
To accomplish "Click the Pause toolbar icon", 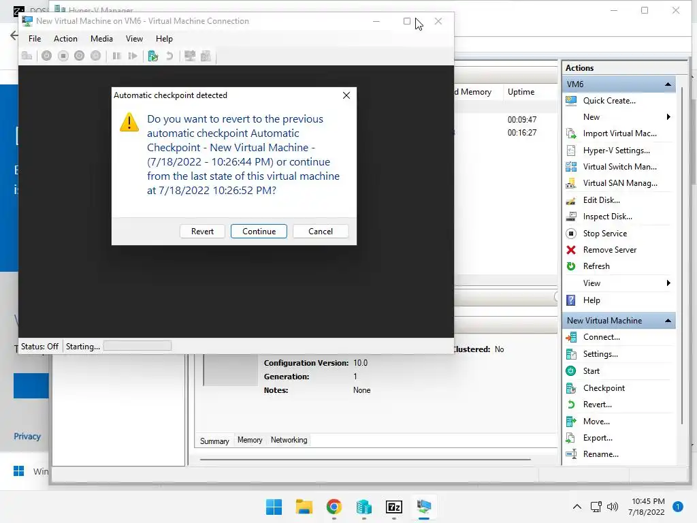I will pyautogui.click(x=117, y=56).
